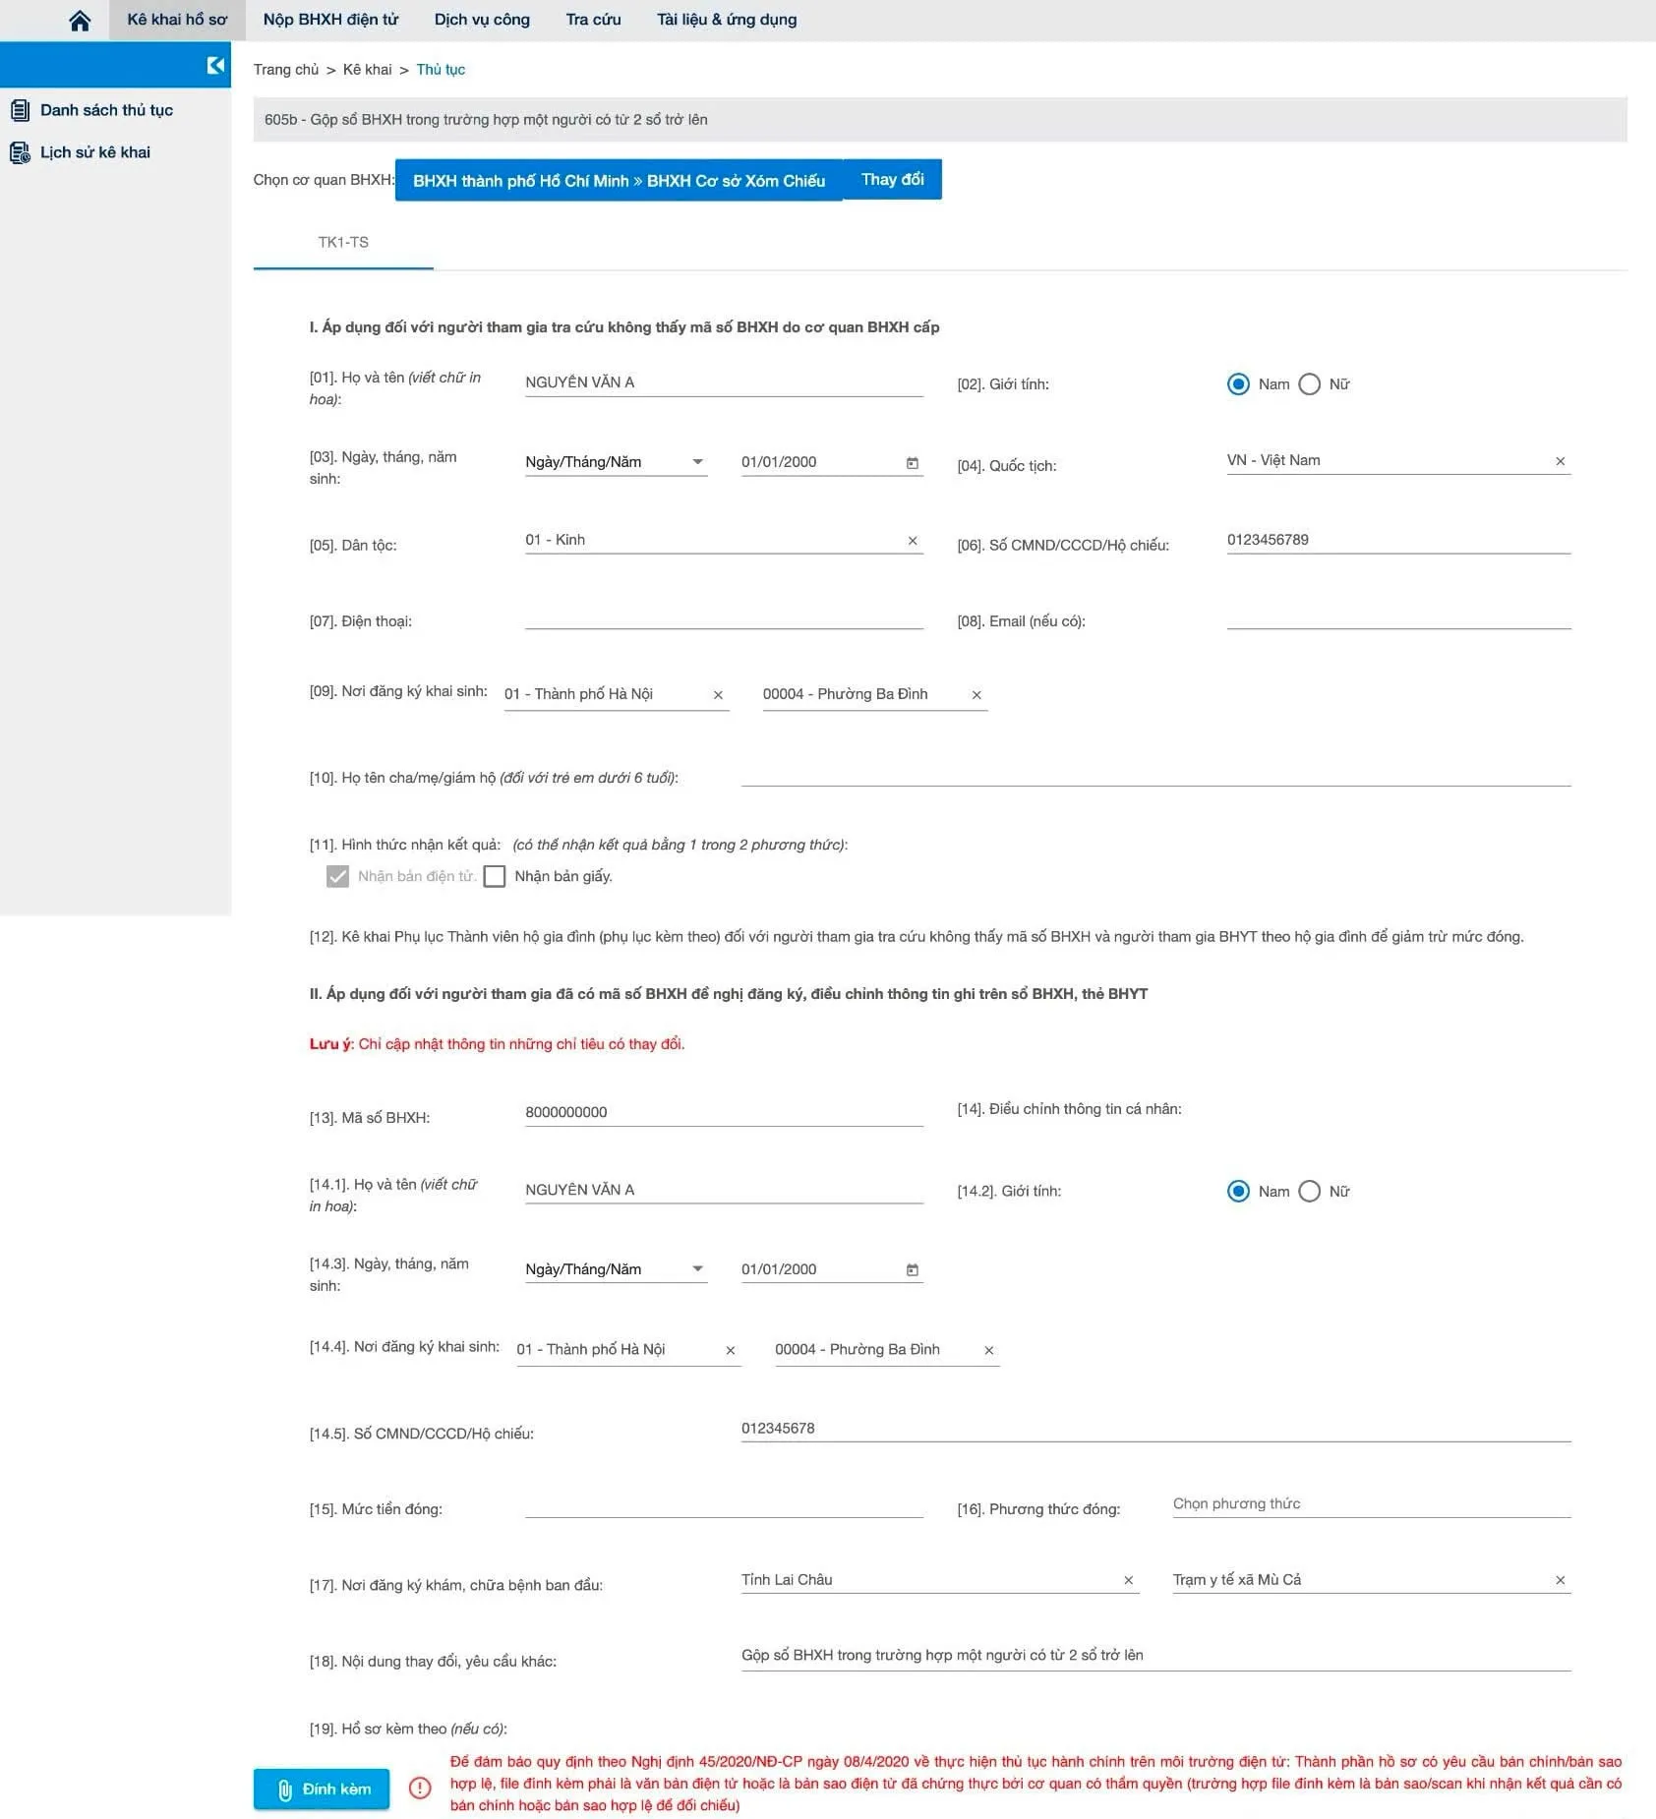This screenshot has width=1656, height=1819.
Task: Expand Ngày/Tháng/Năm format dropdown in field 03
Action: coord(697,462)
